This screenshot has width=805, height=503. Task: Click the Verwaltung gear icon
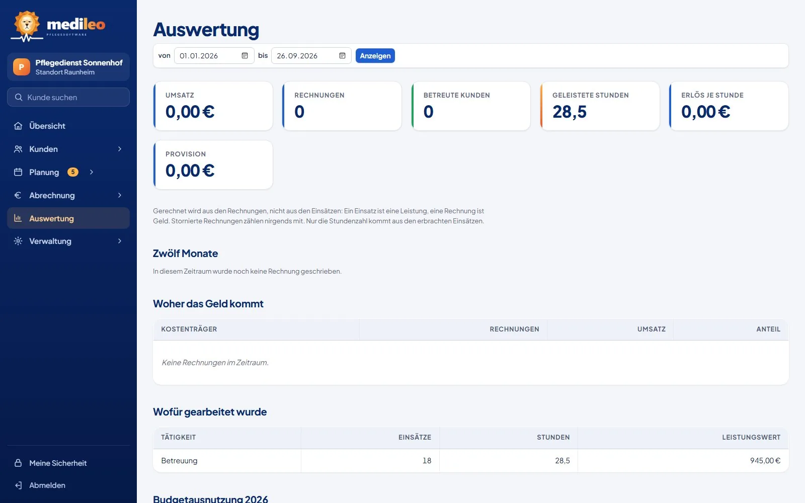click(x=18, y=241)
